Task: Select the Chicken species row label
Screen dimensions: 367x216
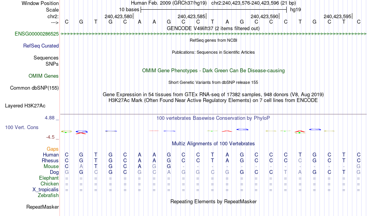Action: 49,184
